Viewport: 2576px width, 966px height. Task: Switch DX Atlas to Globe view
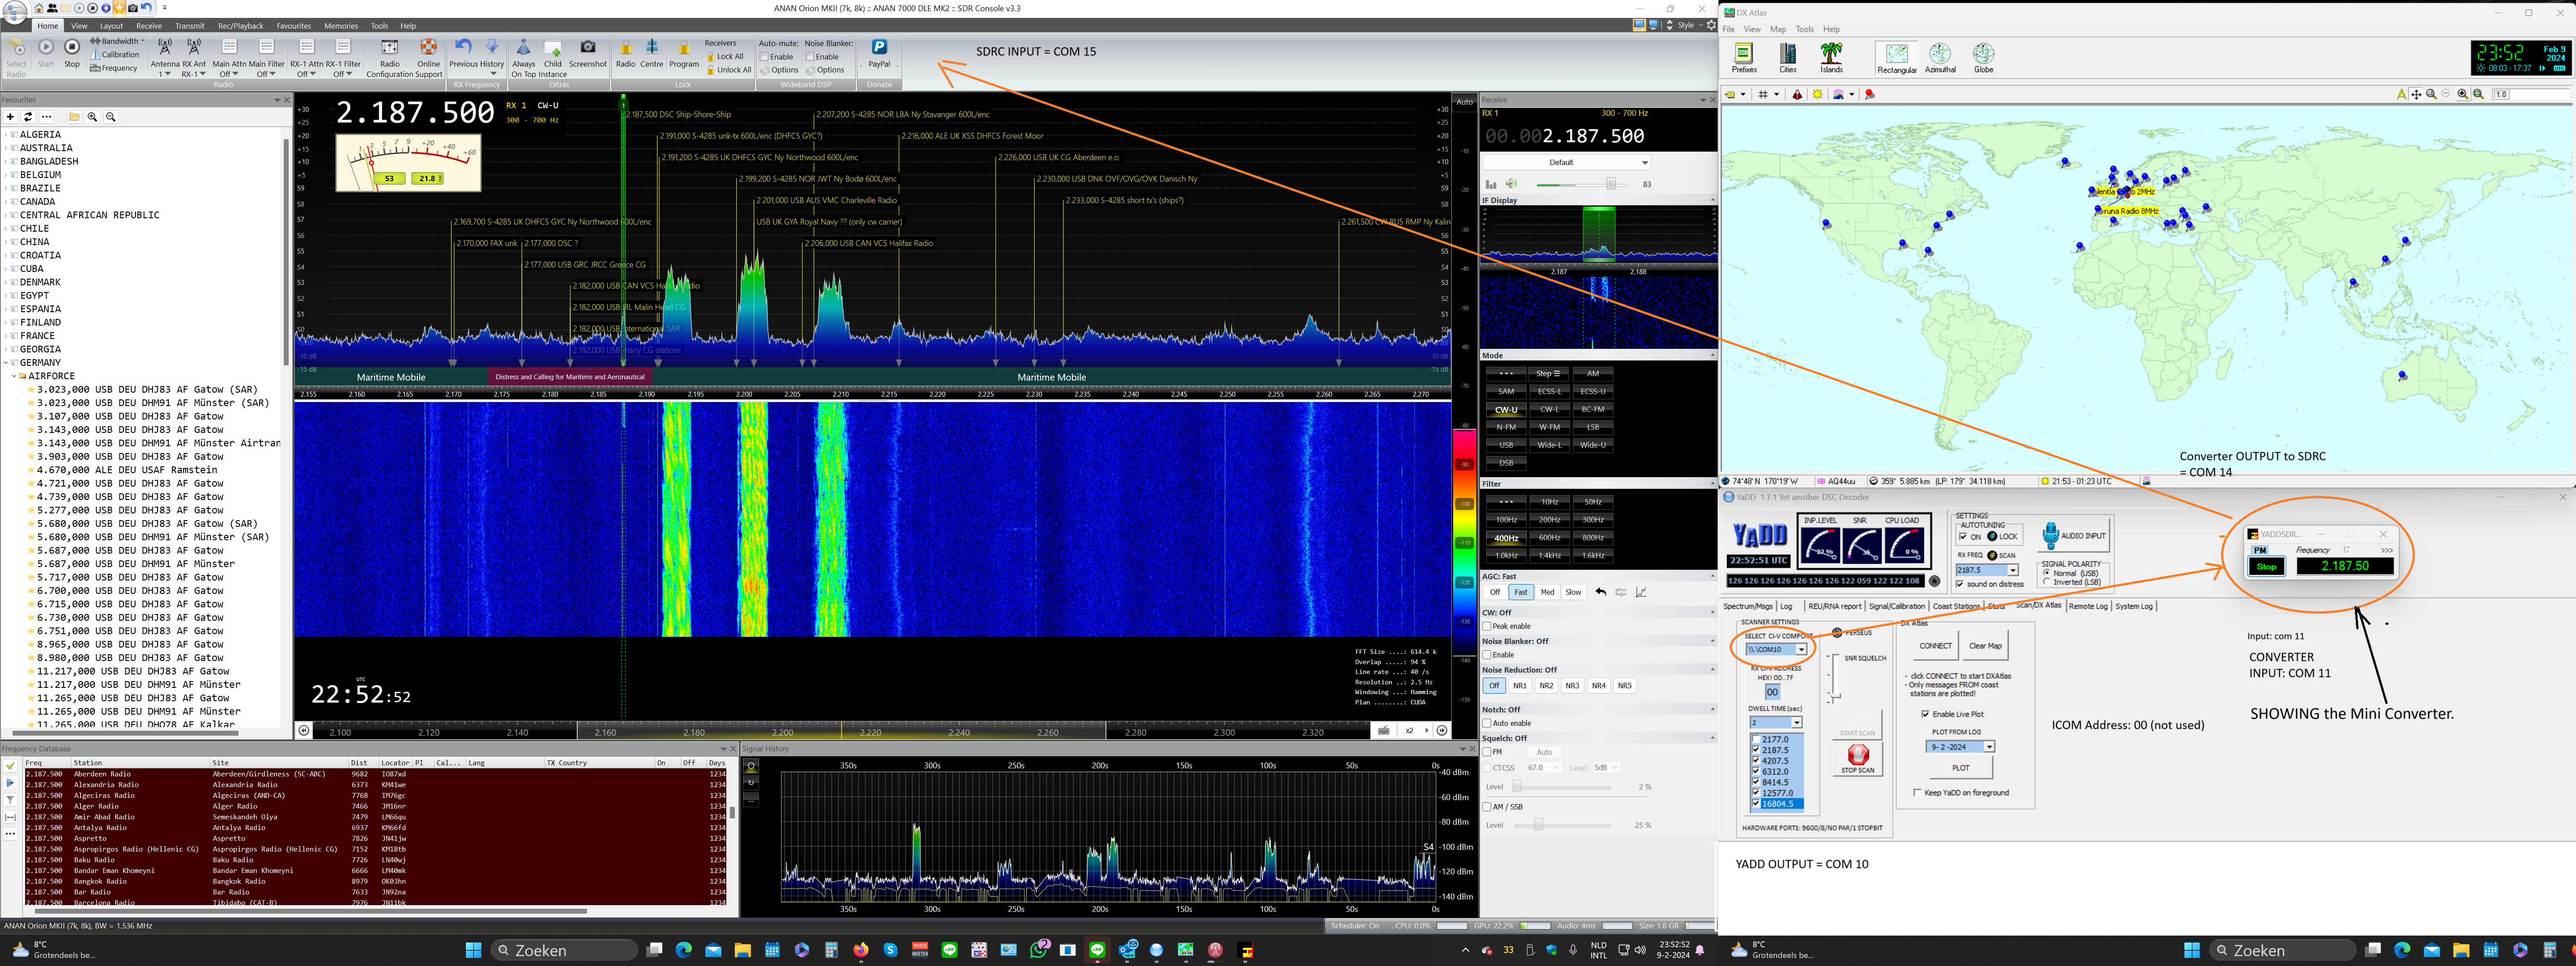[x=1983, y=58]
